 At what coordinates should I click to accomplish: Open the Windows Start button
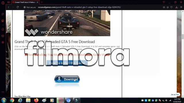4,100
